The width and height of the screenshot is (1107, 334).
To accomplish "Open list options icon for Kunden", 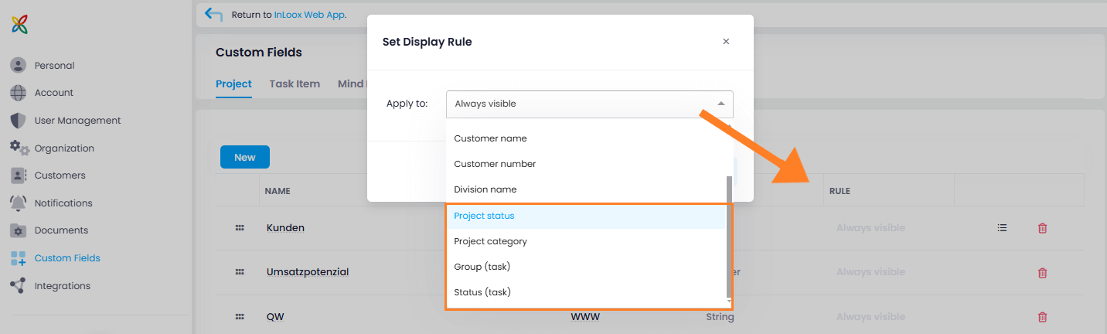I will (x=1002, y=228).
